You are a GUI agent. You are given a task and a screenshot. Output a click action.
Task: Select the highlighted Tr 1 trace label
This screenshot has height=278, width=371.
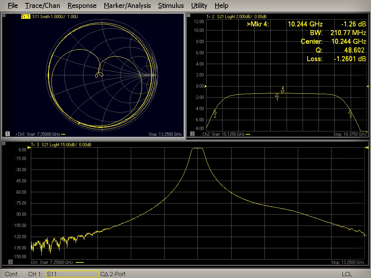(26, 17)
